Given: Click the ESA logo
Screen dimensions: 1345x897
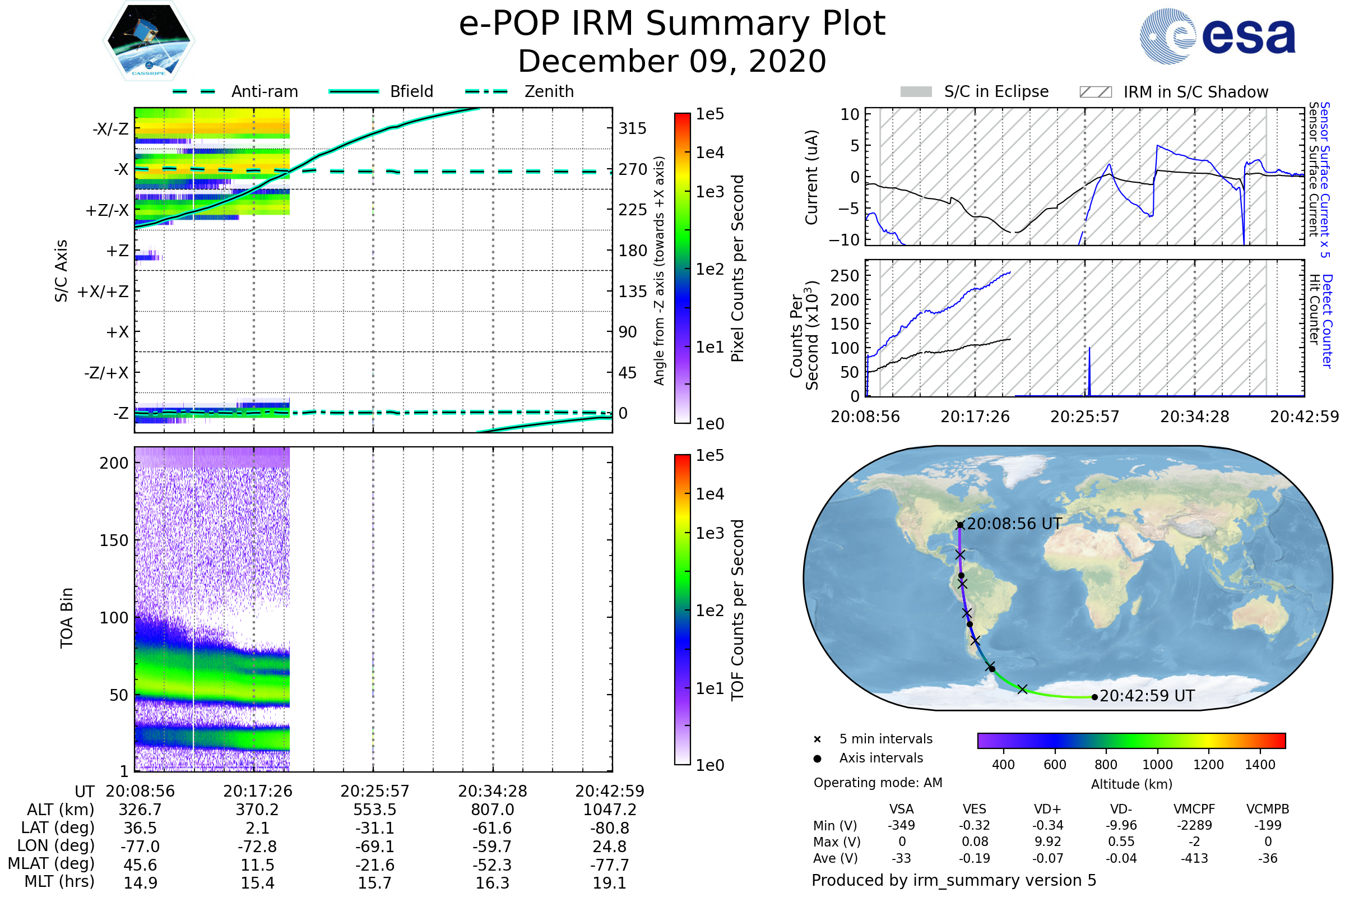Looking at the screenshot, I should [x=1217, y=36].
